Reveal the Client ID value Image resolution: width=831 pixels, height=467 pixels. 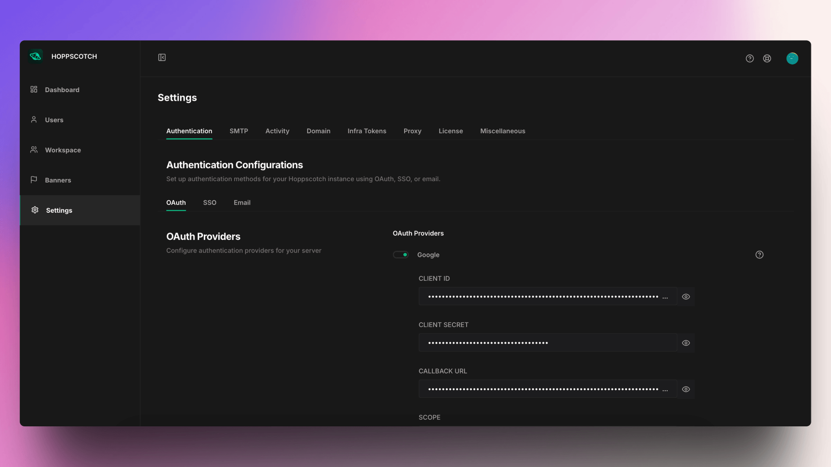point(686,297)
